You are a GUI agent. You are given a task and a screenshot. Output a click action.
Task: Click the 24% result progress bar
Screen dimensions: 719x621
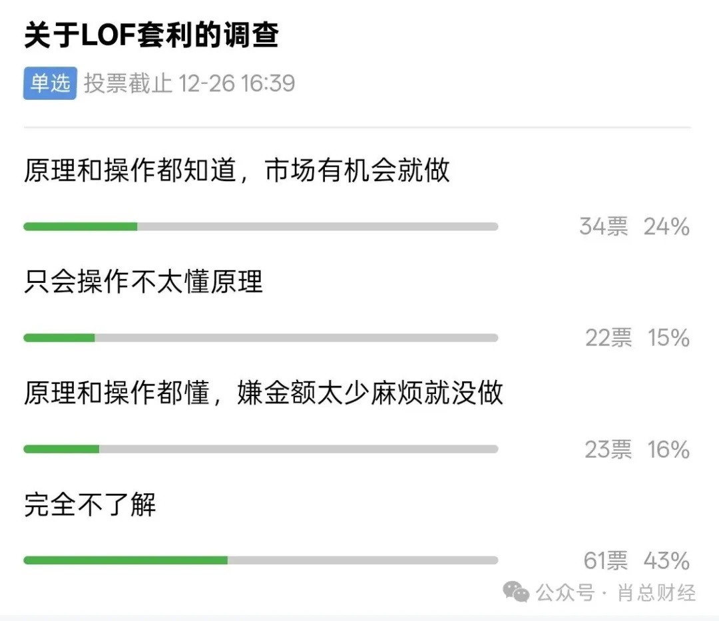pos(260,227)
